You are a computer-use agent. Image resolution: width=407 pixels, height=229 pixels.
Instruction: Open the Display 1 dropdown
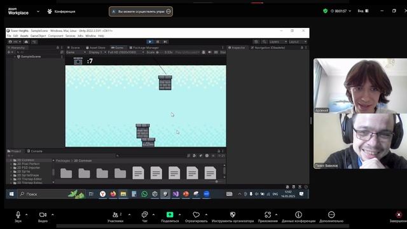(x=97, y=52)
